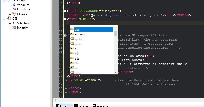The image size is (204, 107).
Task: Click the Functions node icon
Action: coord(14,9)
